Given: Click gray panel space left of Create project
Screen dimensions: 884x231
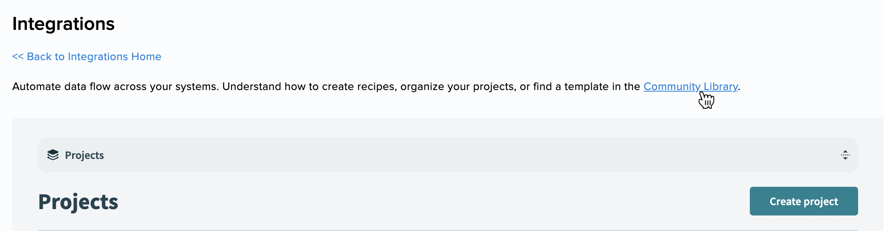Looking at the screenshot, I should tap(434, 201).
